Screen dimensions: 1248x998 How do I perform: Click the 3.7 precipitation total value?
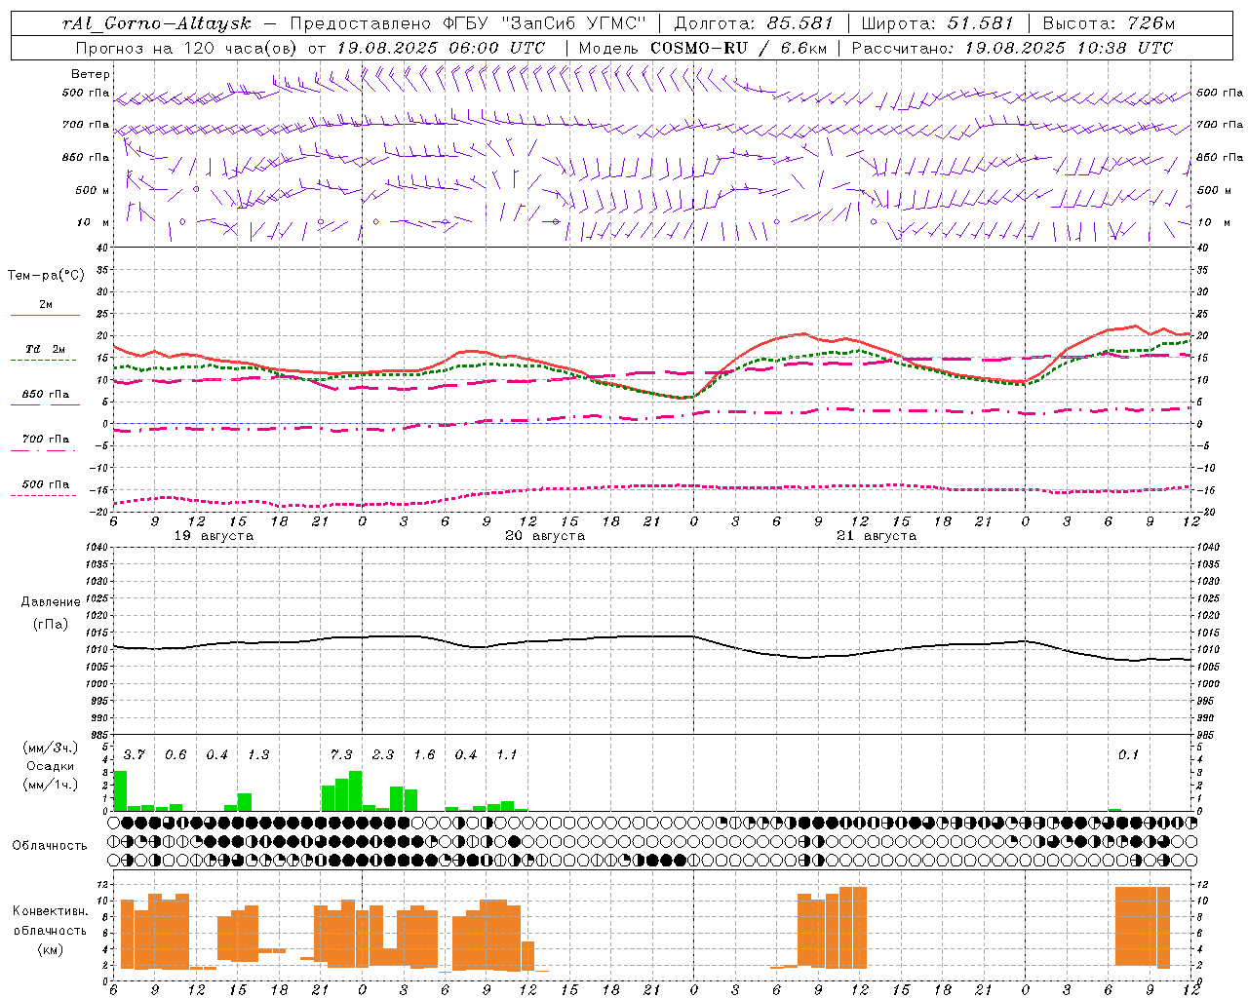pyautogui.click(x=134, y=754)
